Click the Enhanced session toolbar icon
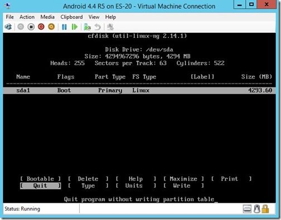 pyautogui.click(x=110, y=27)
